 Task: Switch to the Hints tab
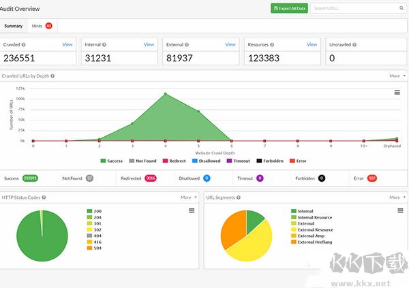[41, 26]
